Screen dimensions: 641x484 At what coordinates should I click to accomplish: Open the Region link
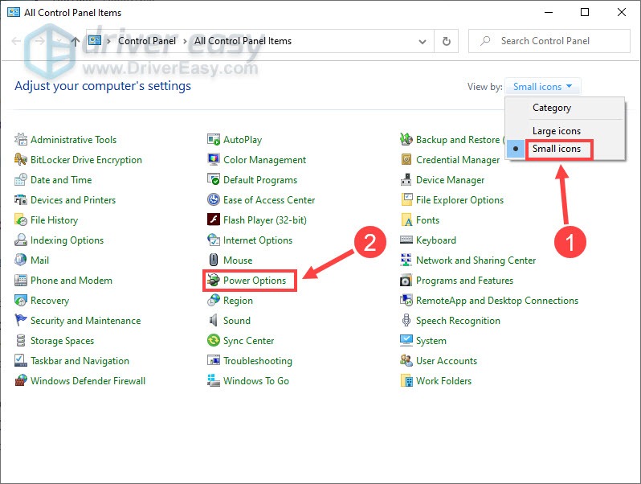tap(238, 301)
